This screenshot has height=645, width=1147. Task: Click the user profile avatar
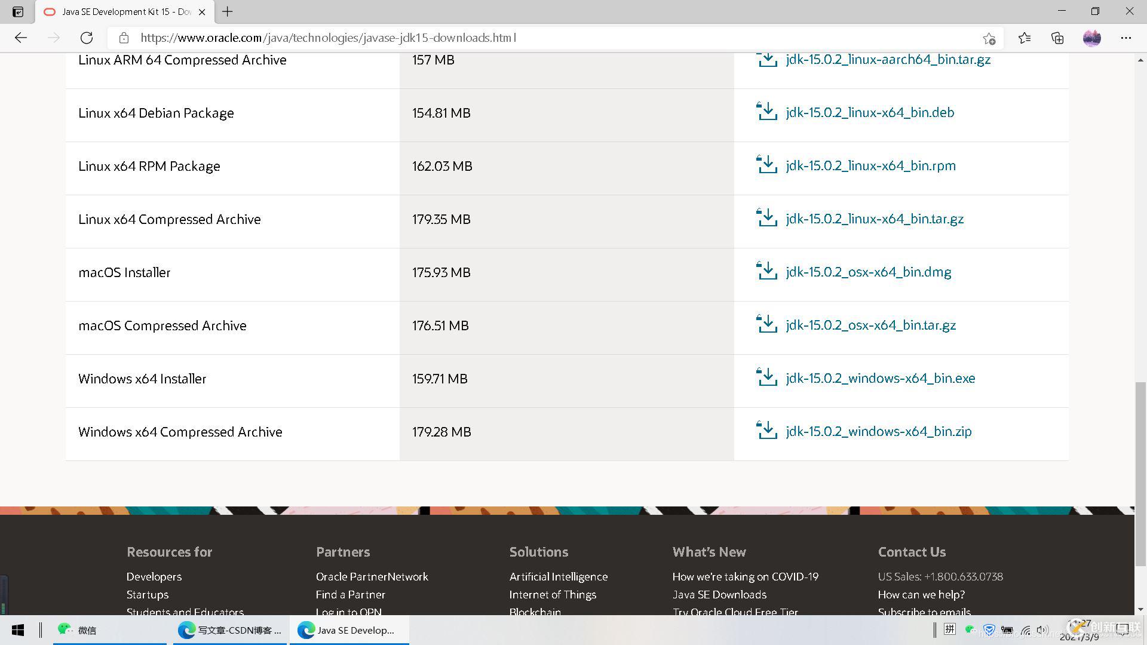coord(1091,38)
